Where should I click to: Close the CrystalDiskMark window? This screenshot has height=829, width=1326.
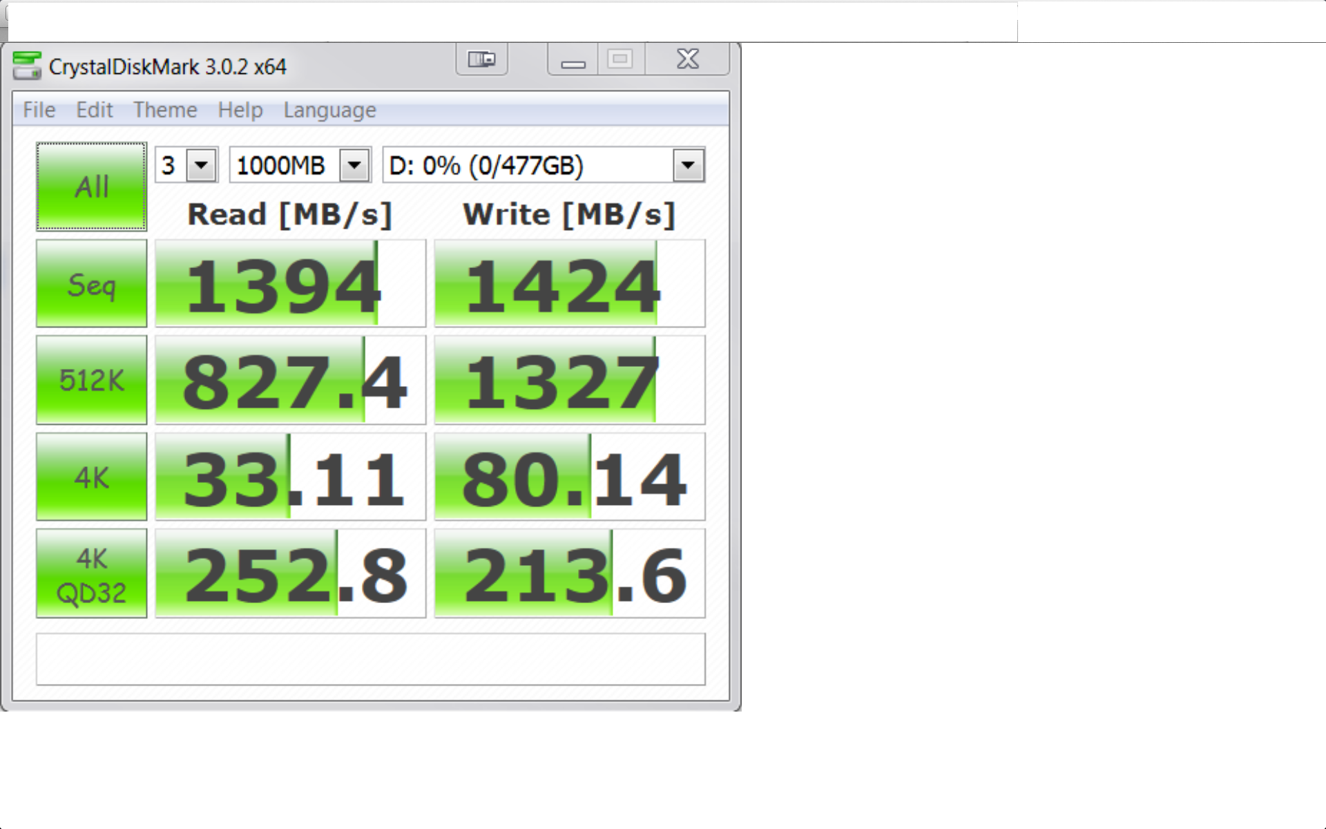[x=687, y=59]
